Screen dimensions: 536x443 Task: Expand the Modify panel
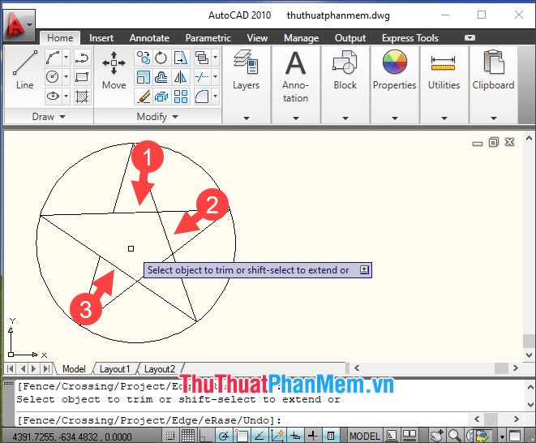point(157,117)
